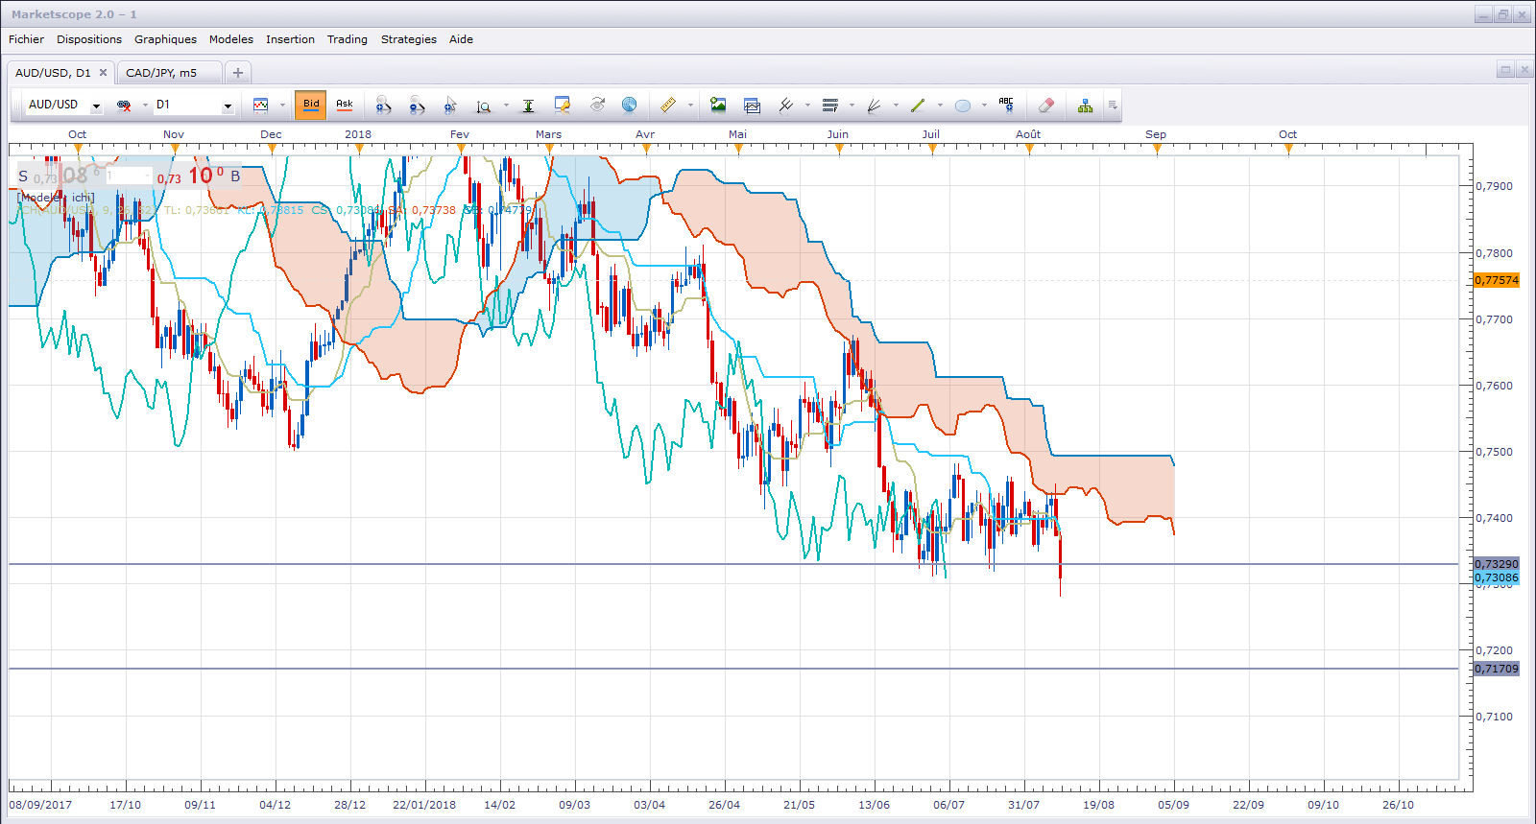The image size is (1536, 824).
Task: Select the ellipse shape tool
Action: click(x=963, y=106)
